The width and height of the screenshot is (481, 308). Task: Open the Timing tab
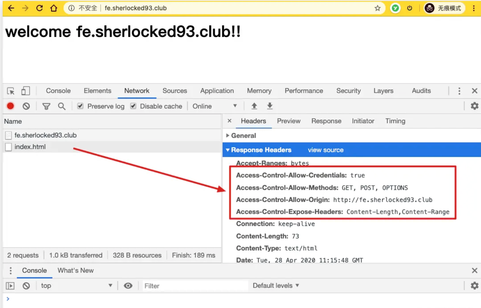[395, 121]
